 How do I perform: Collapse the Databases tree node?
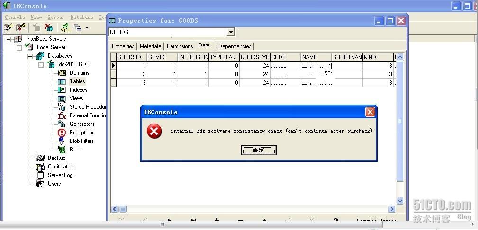coord(30,56)
